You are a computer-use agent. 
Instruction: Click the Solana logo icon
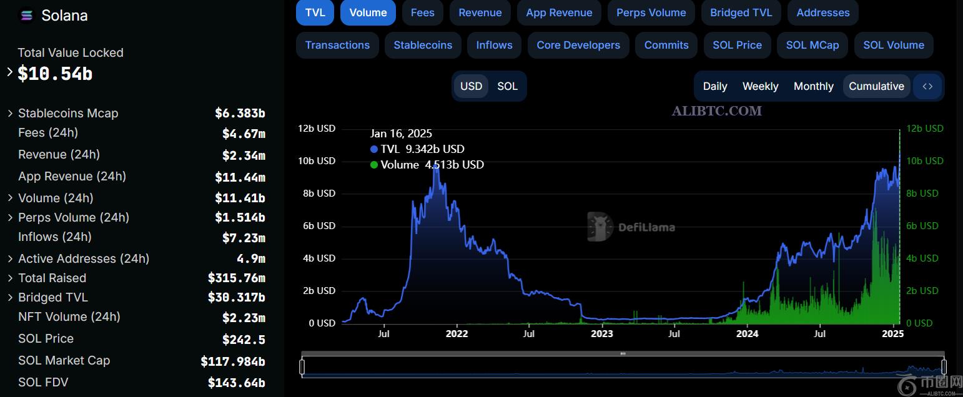[x=26, y=16]
